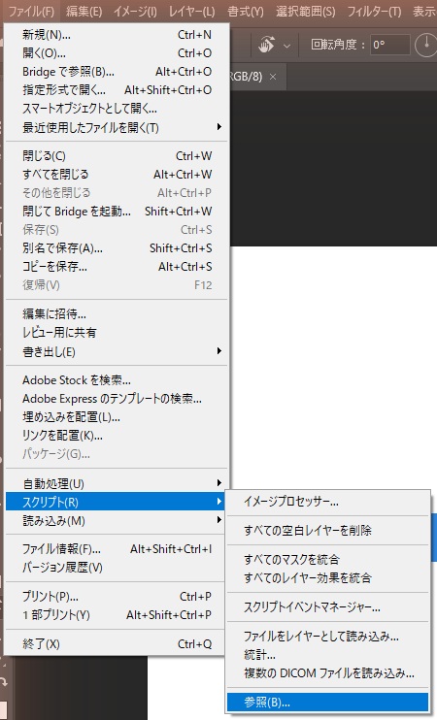Choose 閉じる(C) menu entry
This screenshot has width=437, height=720.
(x=117, y=156)
